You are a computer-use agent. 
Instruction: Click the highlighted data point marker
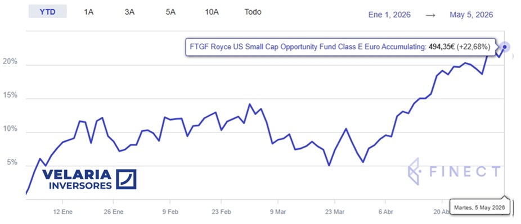pos(505,47)
